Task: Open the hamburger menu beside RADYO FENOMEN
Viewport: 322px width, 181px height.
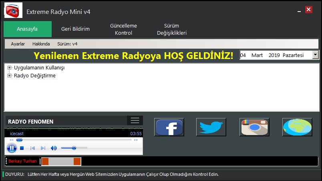Action: point(135,120)
